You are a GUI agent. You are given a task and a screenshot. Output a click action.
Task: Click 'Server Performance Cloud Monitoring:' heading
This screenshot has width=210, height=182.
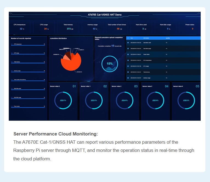tap(56, 134)
